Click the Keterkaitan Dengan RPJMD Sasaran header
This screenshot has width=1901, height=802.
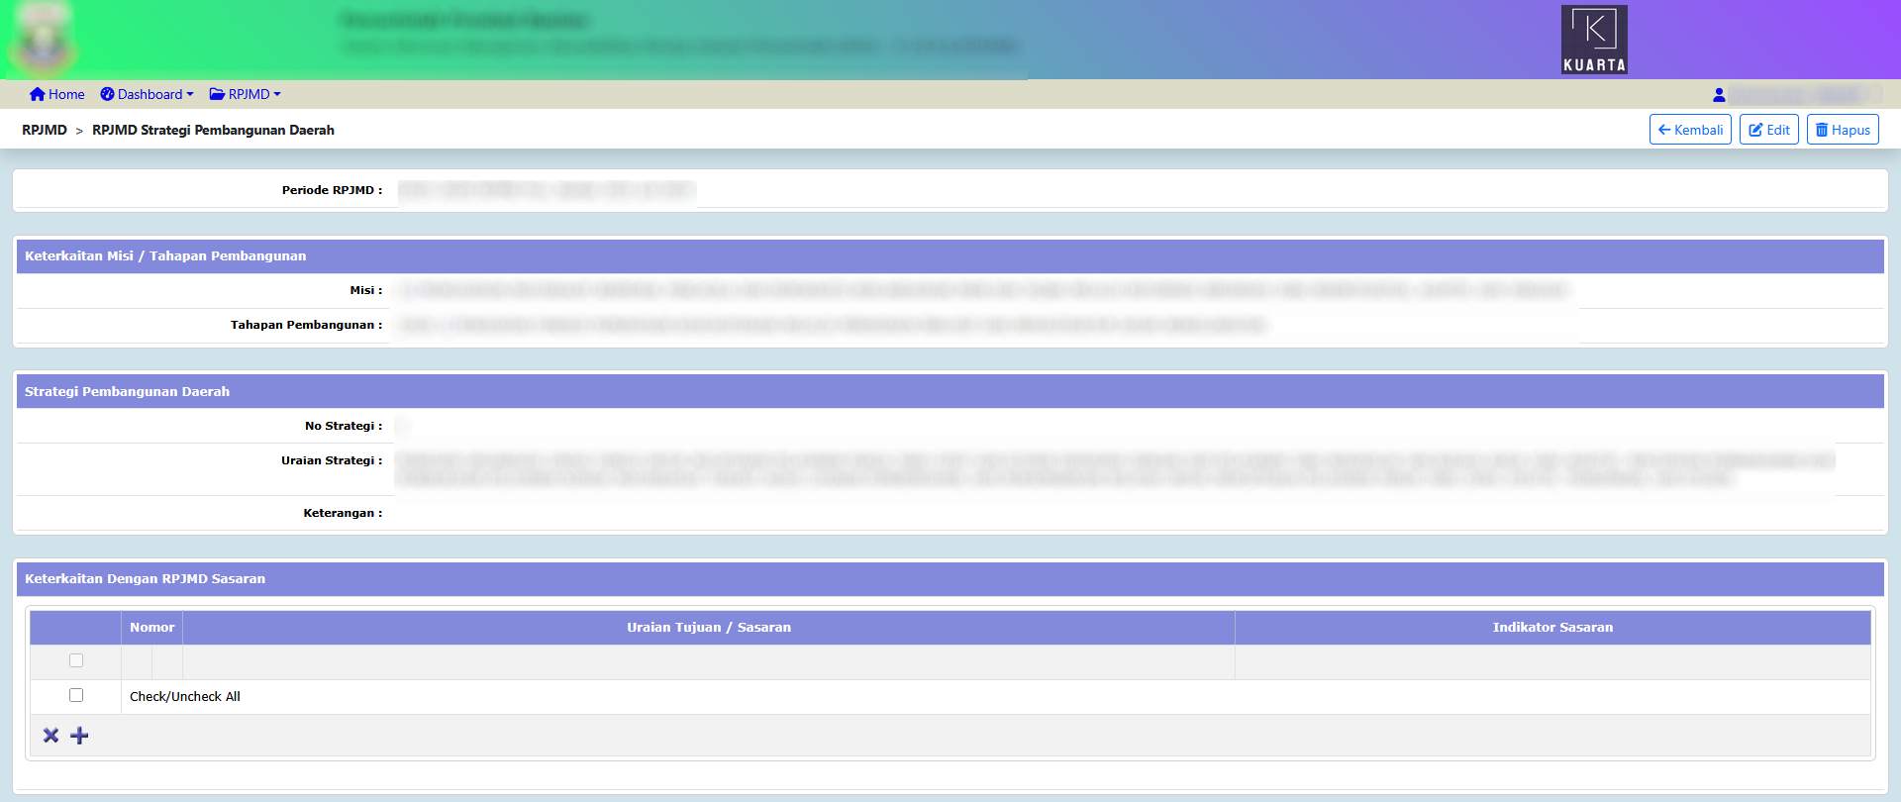tap(145, 579)
